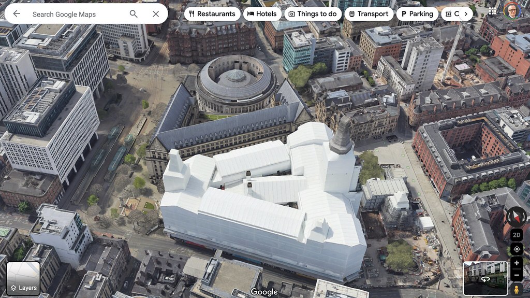
Task: Filter by Transport chip
Action: coord(369,14)
